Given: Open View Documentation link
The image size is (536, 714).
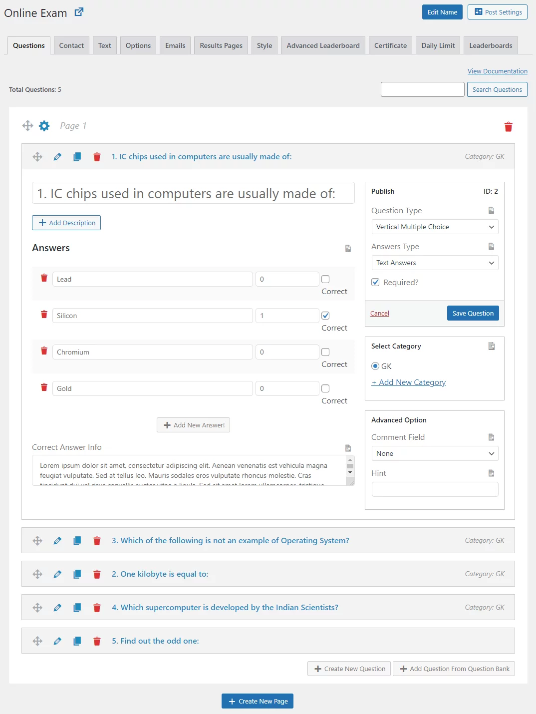Looking at the screenshot, I should [497, 71].
